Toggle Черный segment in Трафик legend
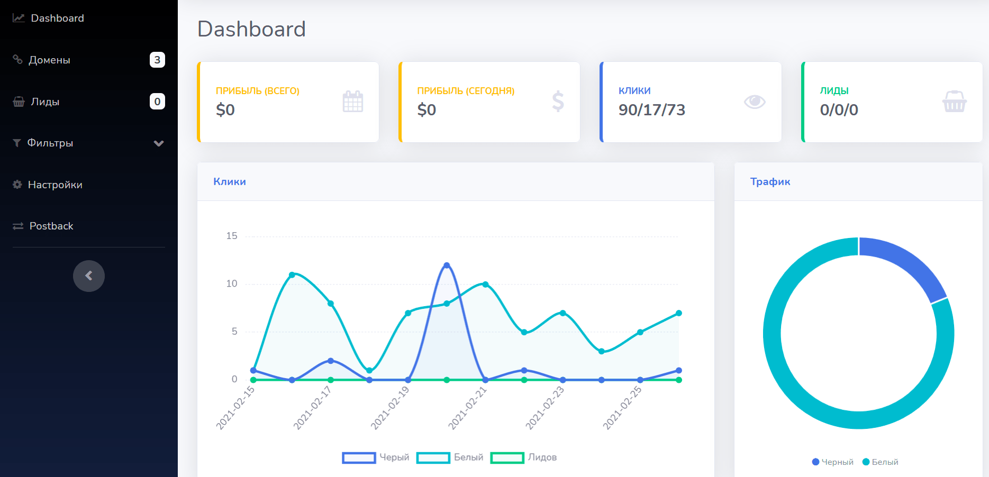Screen dimensions: 989x477 [x=833, y=462]
